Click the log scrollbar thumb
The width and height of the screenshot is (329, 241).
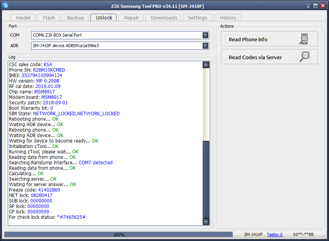point(206,179)
